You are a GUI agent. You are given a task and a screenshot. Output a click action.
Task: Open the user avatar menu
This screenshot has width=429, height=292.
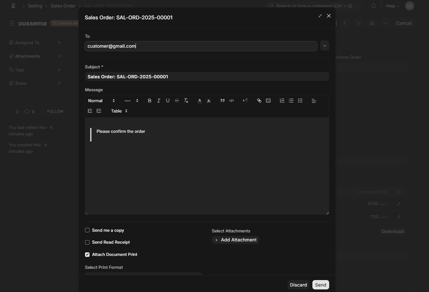pos(410,6)
